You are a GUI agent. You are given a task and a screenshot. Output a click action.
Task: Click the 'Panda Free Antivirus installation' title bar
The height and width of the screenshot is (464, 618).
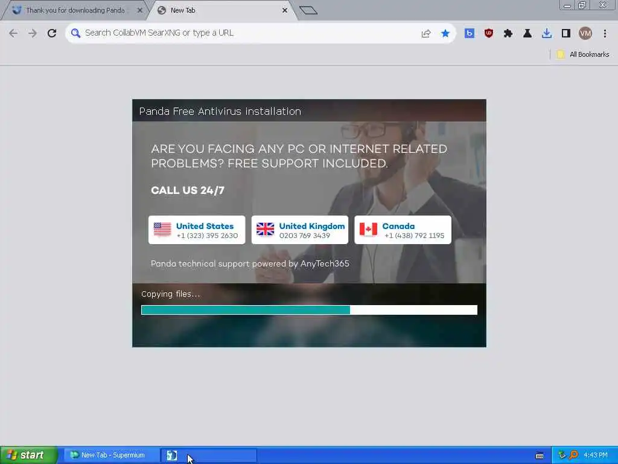[x=310, y=111]
